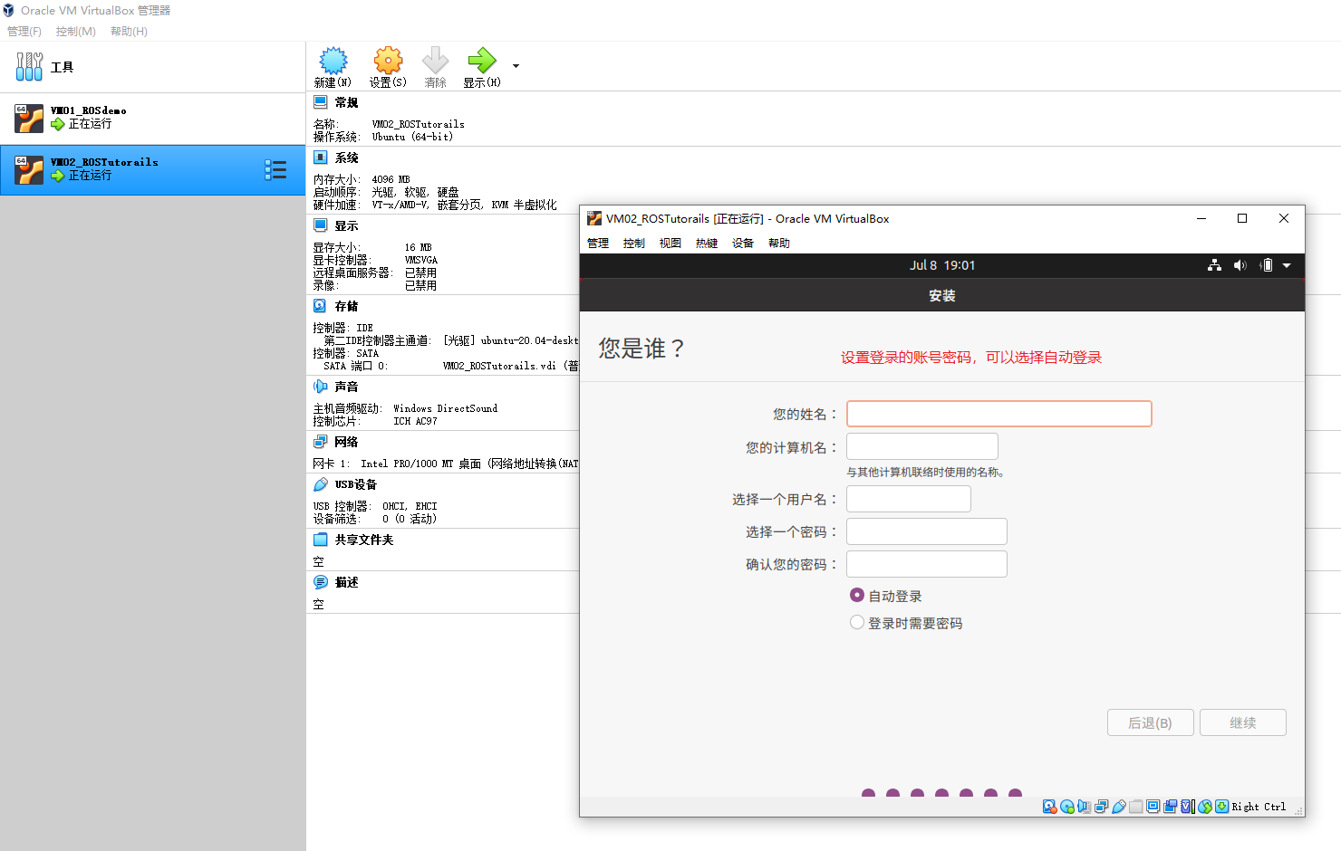The height and width of the screenshot is (851, 1341).
Task: Toggle the speaker icon in Ubuntu top bar
Action: [1240, 264]
